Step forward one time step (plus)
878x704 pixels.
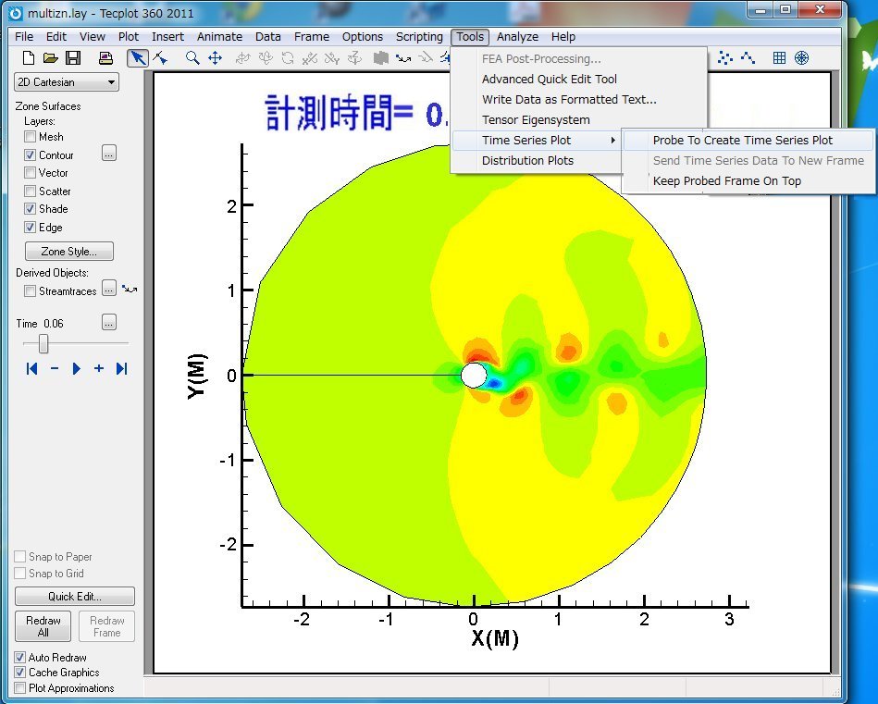99,368
